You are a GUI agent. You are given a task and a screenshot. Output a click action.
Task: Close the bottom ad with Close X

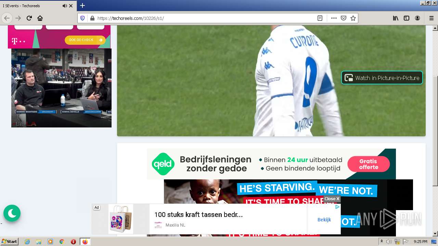tap(332, 199)
